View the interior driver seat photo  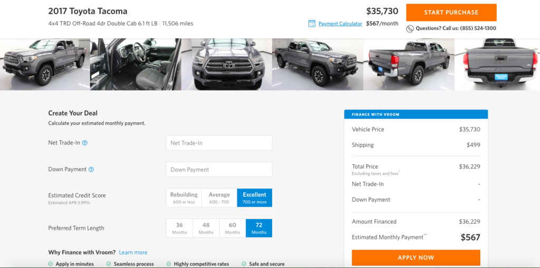pos(136,64)
